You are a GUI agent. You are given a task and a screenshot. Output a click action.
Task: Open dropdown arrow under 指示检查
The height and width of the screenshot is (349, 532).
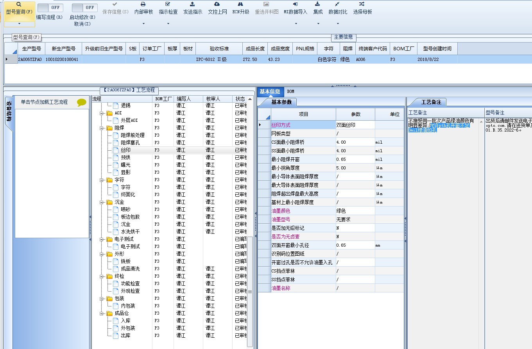coord(168,23)
